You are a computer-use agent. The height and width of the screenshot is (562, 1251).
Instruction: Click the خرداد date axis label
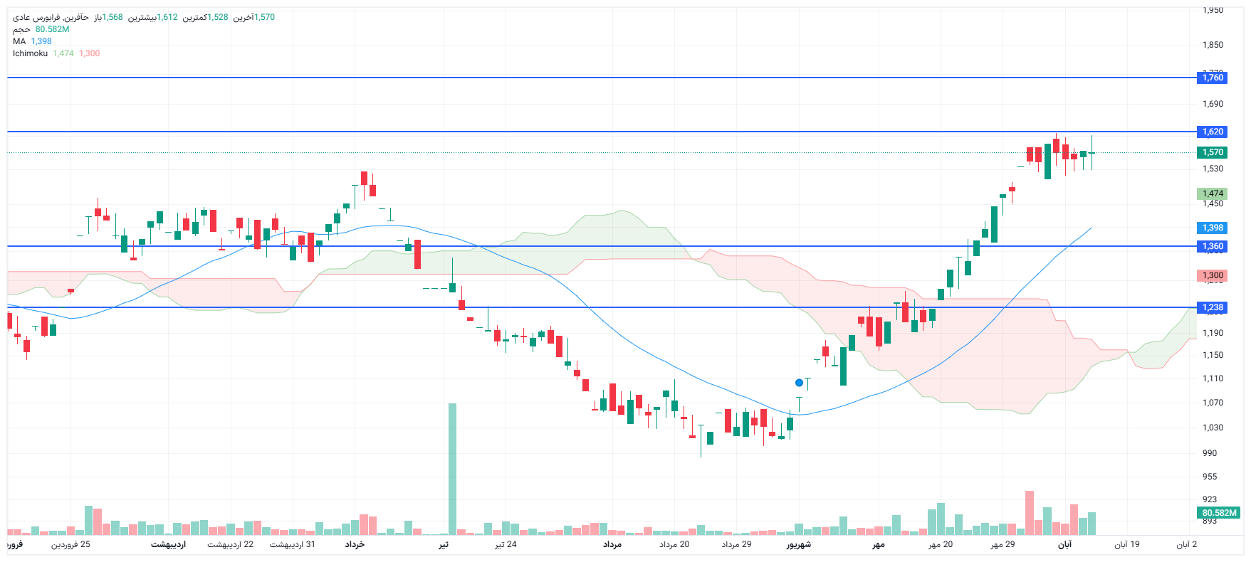point(355,544)
